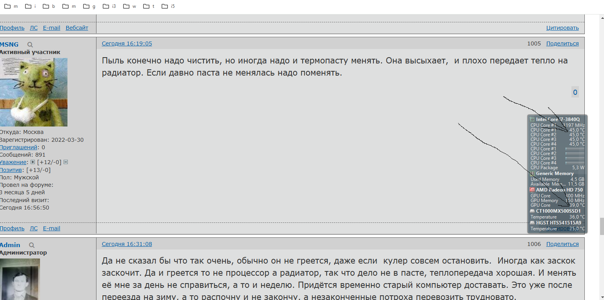Open the "g" bookmarks folder
604x300 pixels.
coord(89,6)
